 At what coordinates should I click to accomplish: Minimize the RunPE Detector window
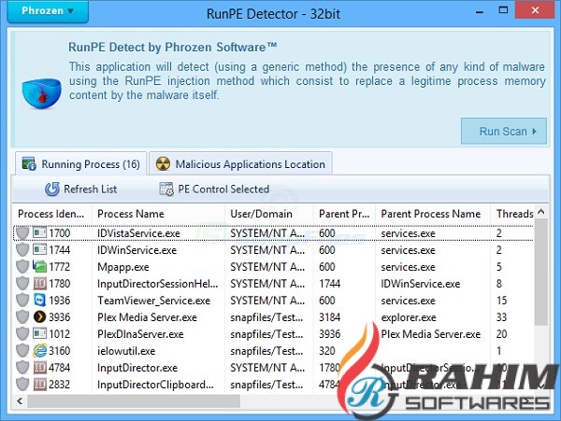pos(480,10)
